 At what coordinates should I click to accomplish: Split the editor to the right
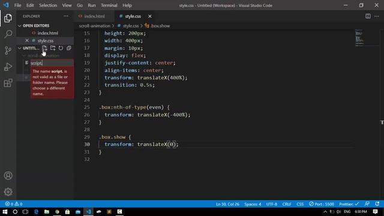(368, 16)
